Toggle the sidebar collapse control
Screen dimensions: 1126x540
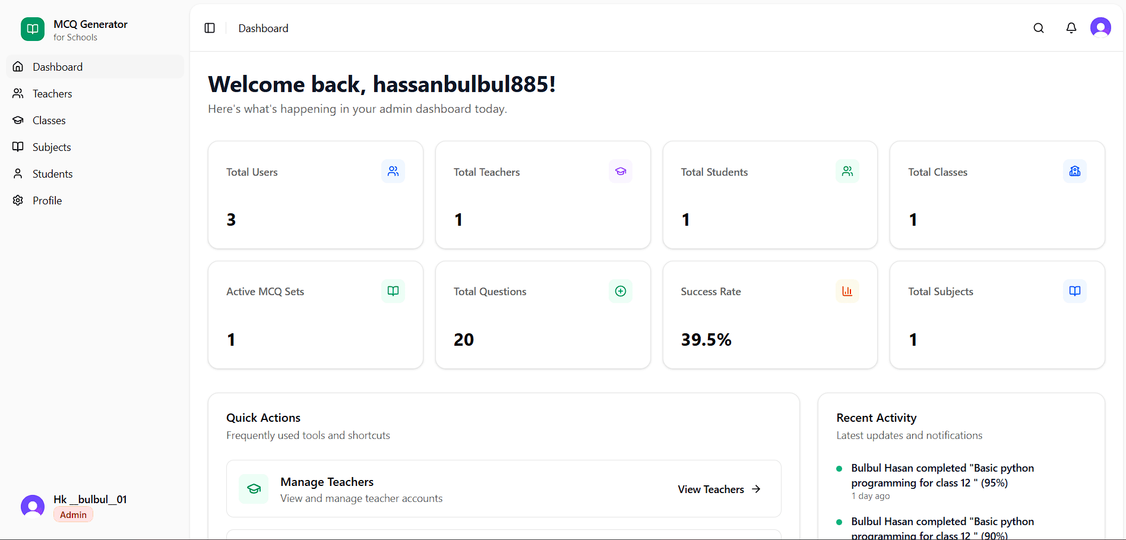[x=210, y=28]
